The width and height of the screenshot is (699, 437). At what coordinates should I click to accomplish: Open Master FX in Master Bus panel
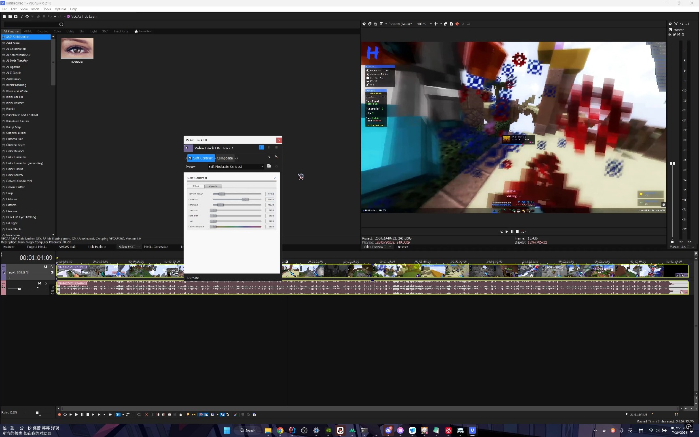[670, 34]
